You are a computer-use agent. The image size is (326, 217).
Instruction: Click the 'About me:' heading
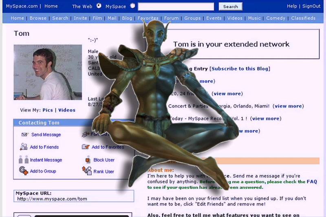point(161,170)
